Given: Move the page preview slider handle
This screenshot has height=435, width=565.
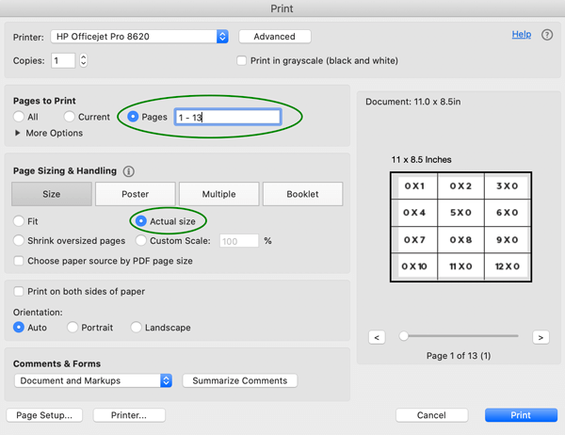Looking at the screenshot, I should pos(404,336).
